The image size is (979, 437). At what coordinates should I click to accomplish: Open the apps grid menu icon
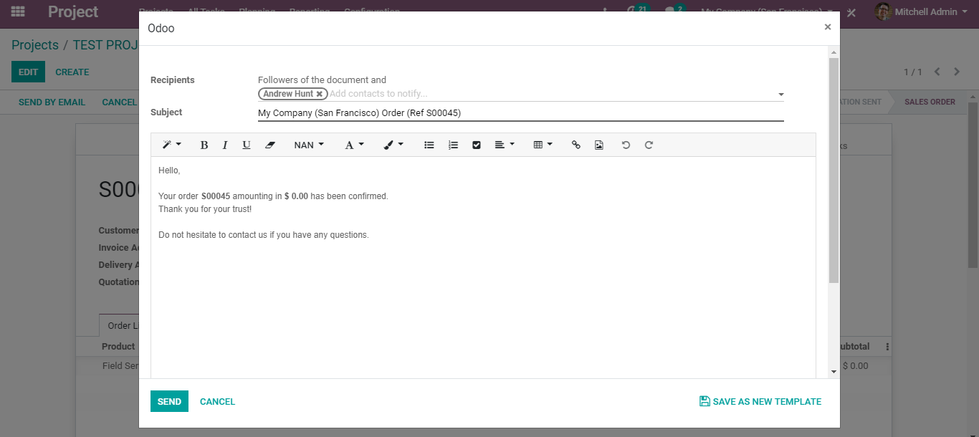[18, 12]
